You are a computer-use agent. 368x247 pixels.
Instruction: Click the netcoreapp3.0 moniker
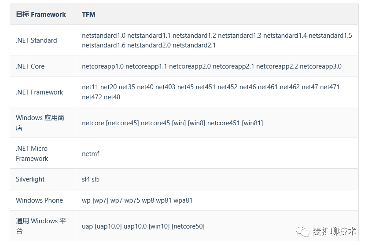320,66
